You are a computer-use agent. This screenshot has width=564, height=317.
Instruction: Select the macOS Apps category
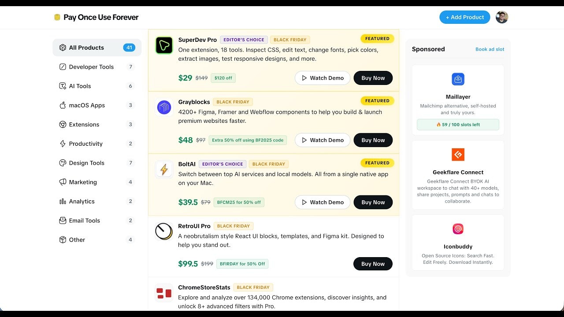97,105
